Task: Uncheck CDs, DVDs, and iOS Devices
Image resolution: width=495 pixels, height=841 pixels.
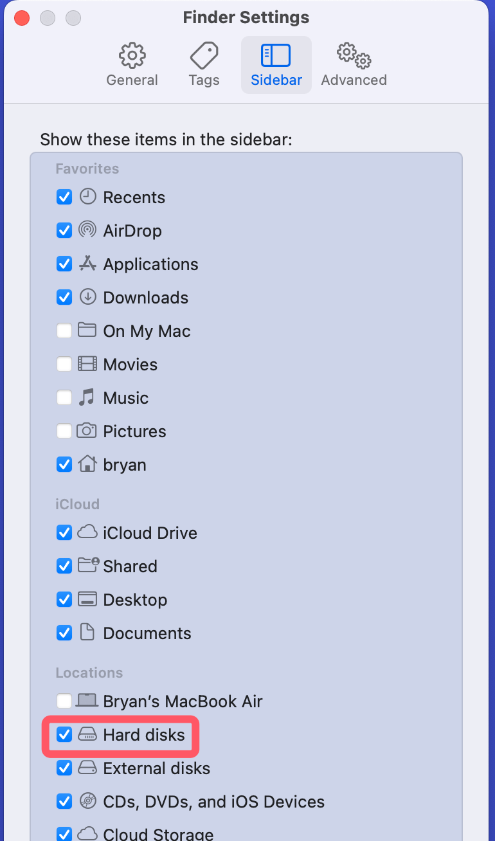Action: (64, 802)
